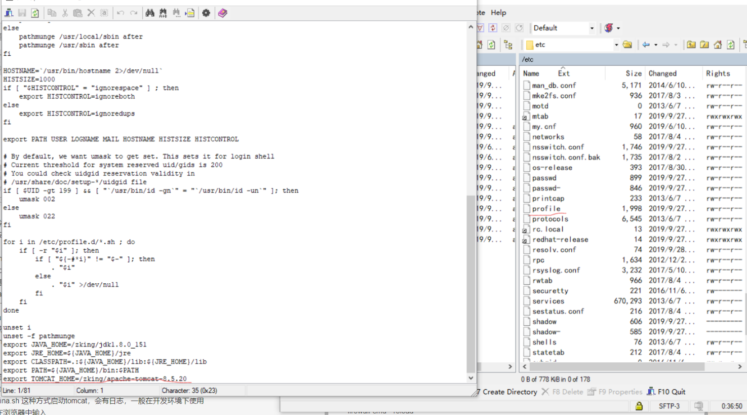Redo the edit in the editor
Screen dimensions: 747x415
tap(134, 13)
